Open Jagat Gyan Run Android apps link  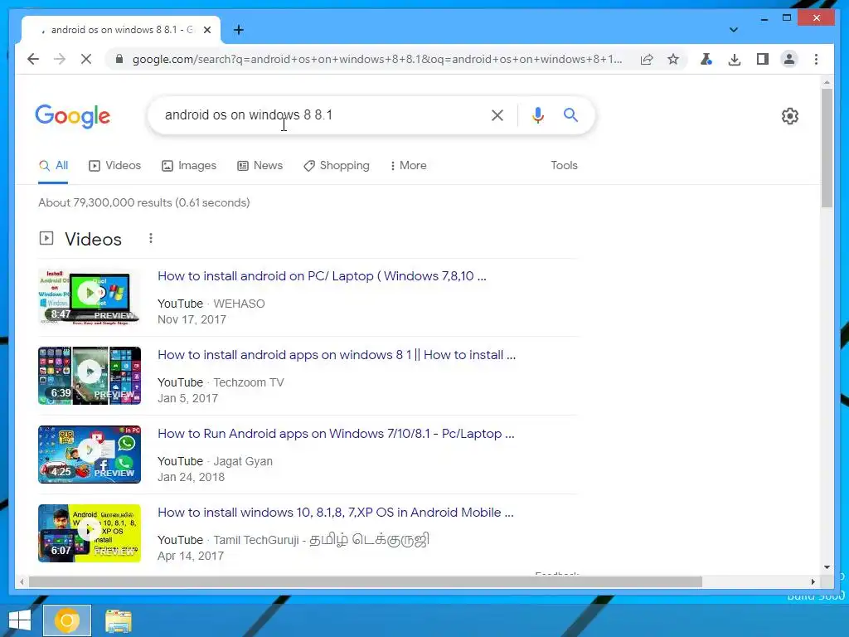[337, 434]
